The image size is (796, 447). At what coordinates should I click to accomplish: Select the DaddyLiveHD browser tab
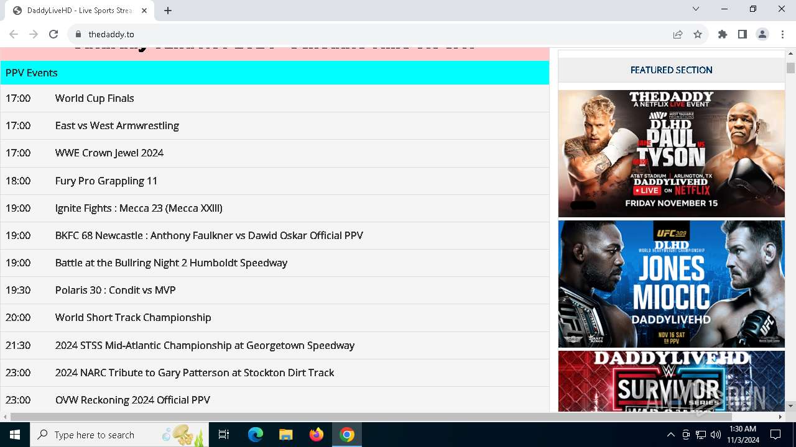point(80,11)
